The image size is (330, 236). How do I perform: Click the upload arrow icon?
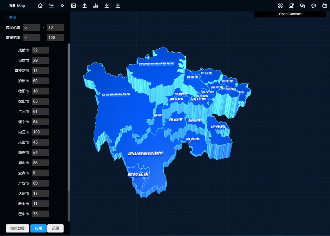pos(85,6)
